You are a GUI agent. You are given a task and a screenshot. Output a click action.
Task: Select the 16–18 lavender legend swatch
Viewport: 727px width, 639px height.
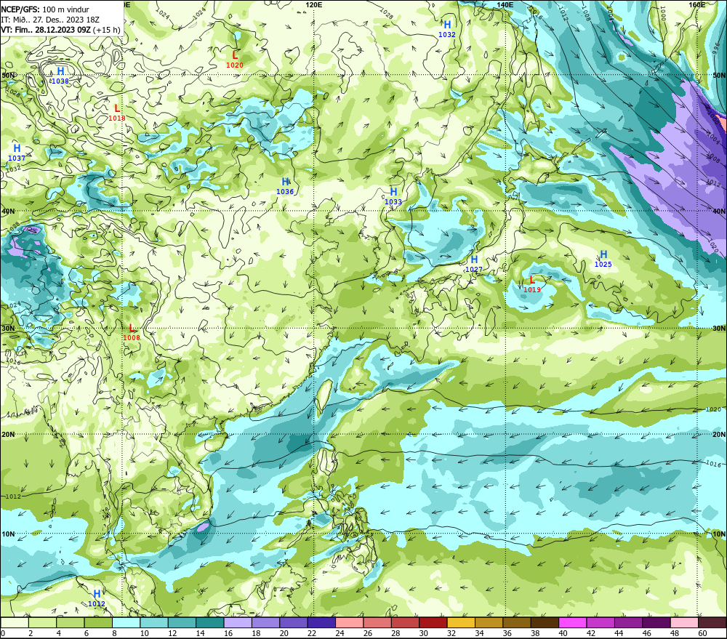[x=238, y=622]
